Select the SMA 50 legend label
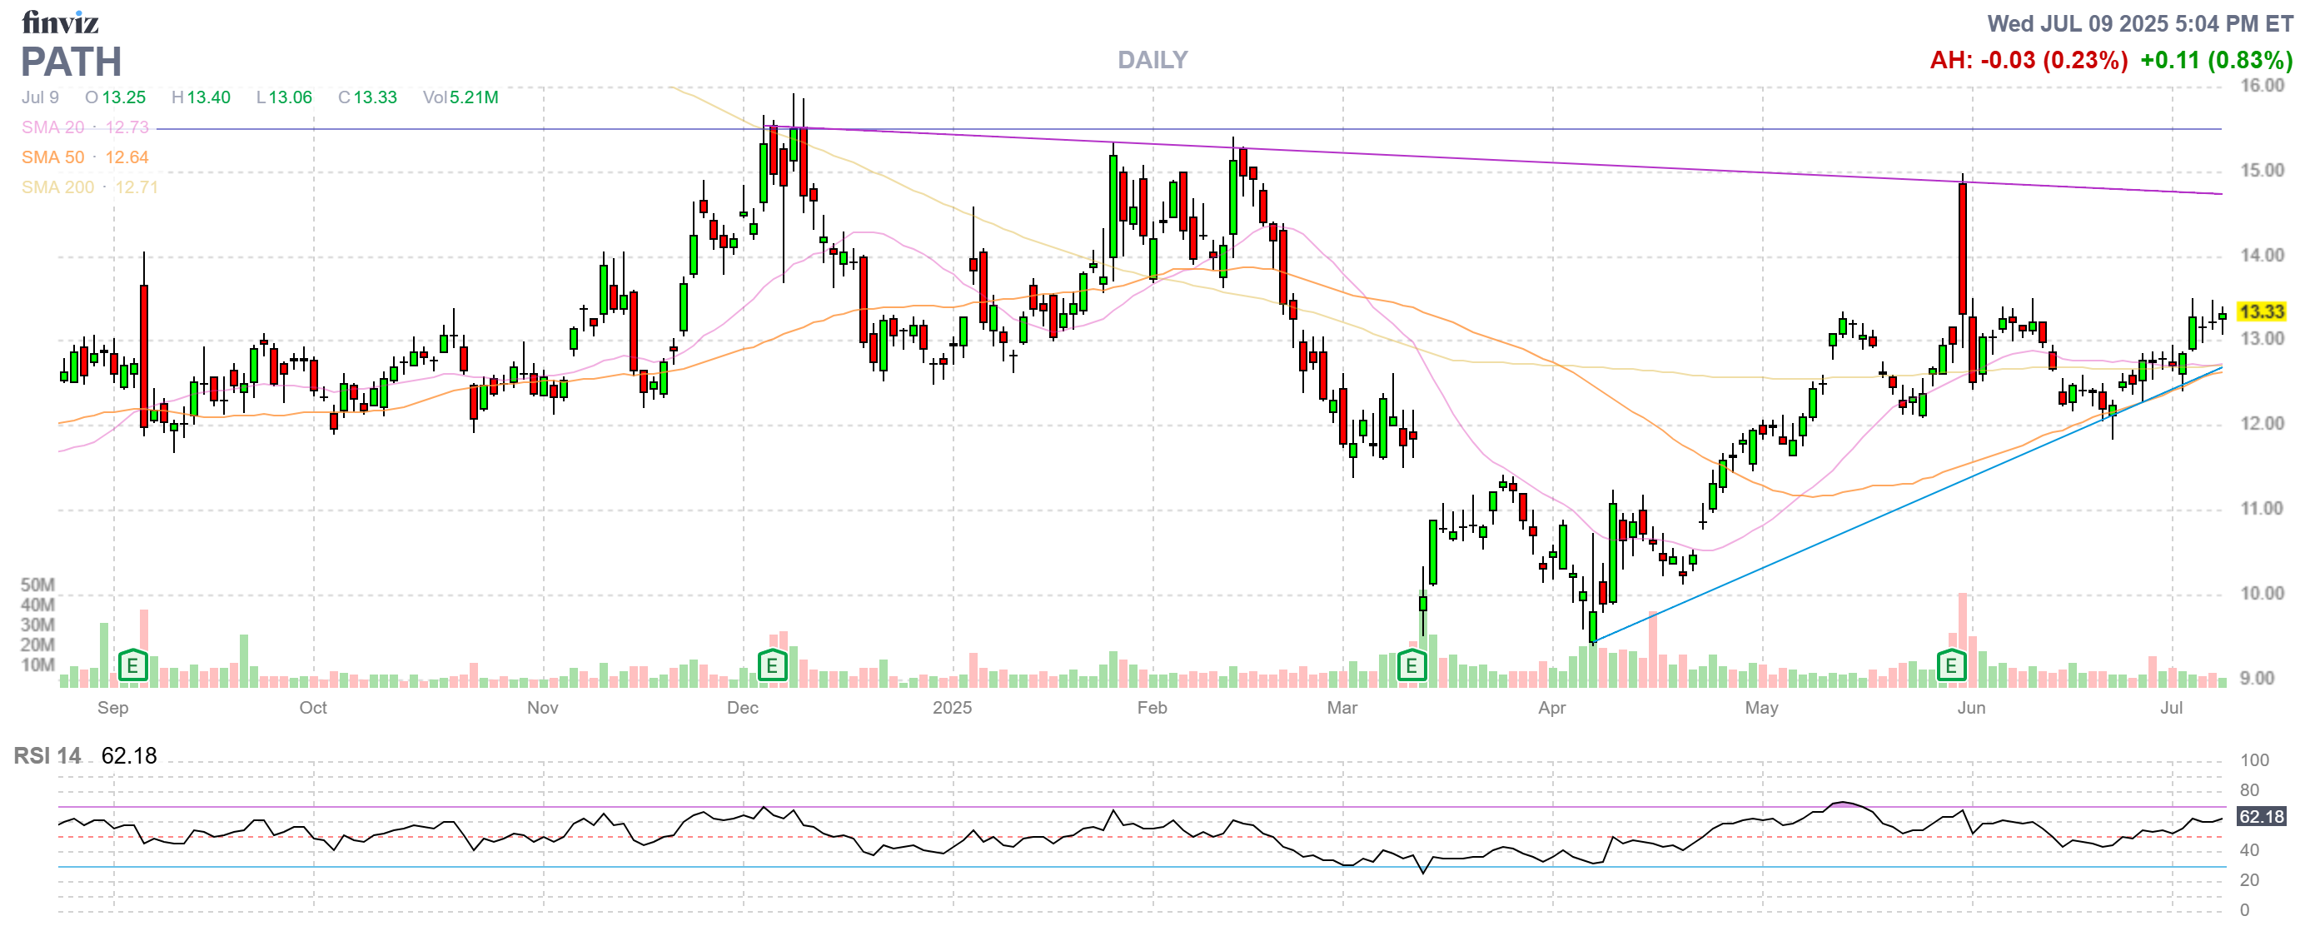The height and width of the screenshot is (936, 2315). pyautogui.click(x=53, y=157)
